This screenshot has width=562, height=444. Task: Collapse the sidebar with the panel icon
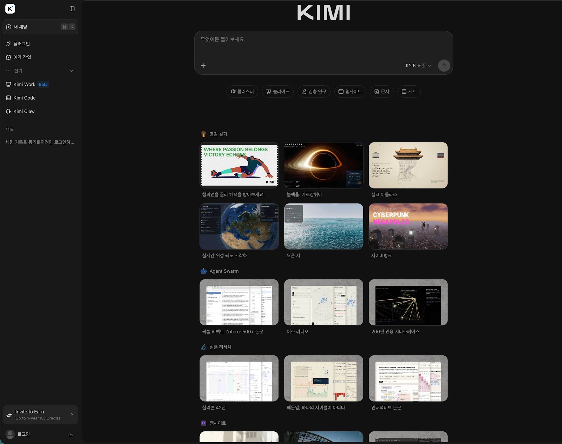coord(72,9)
